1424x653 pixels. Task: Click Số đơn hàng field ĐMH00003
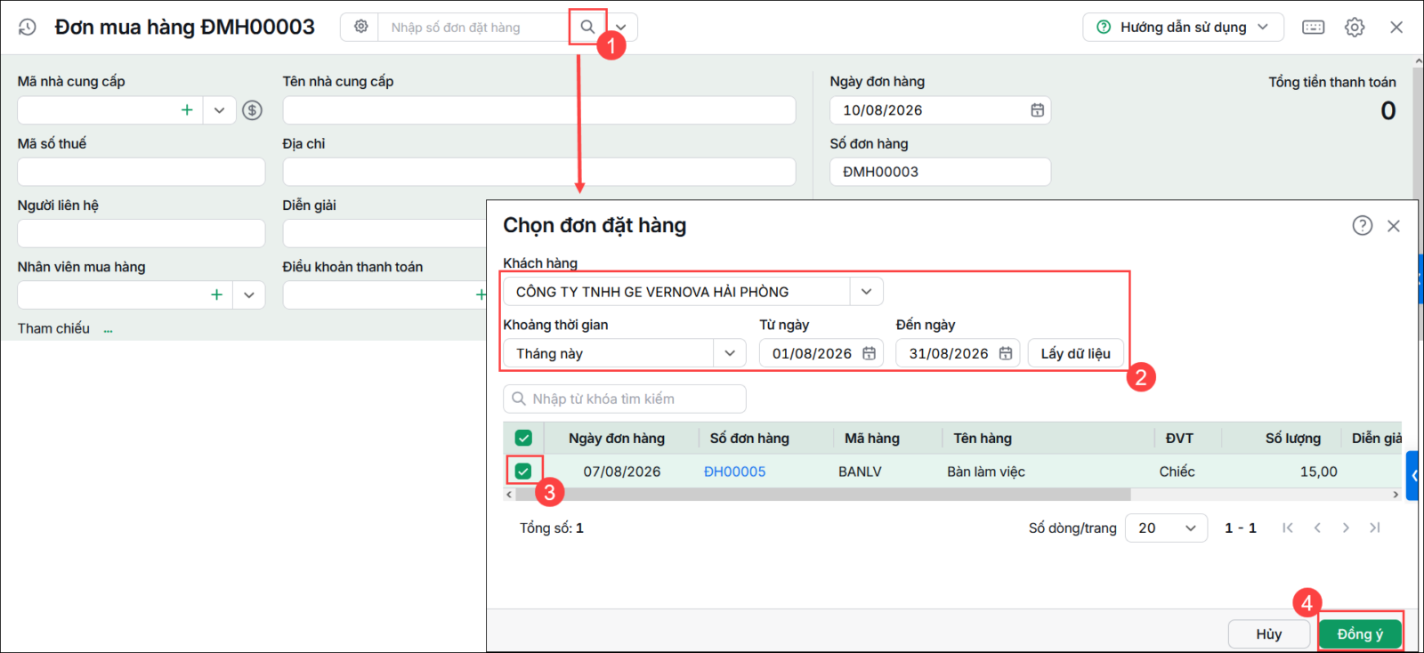coord(940,172)
